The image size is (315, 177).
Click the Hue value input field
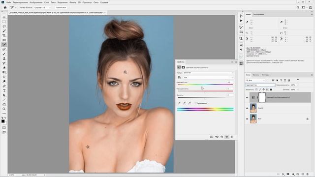point(230,82)
